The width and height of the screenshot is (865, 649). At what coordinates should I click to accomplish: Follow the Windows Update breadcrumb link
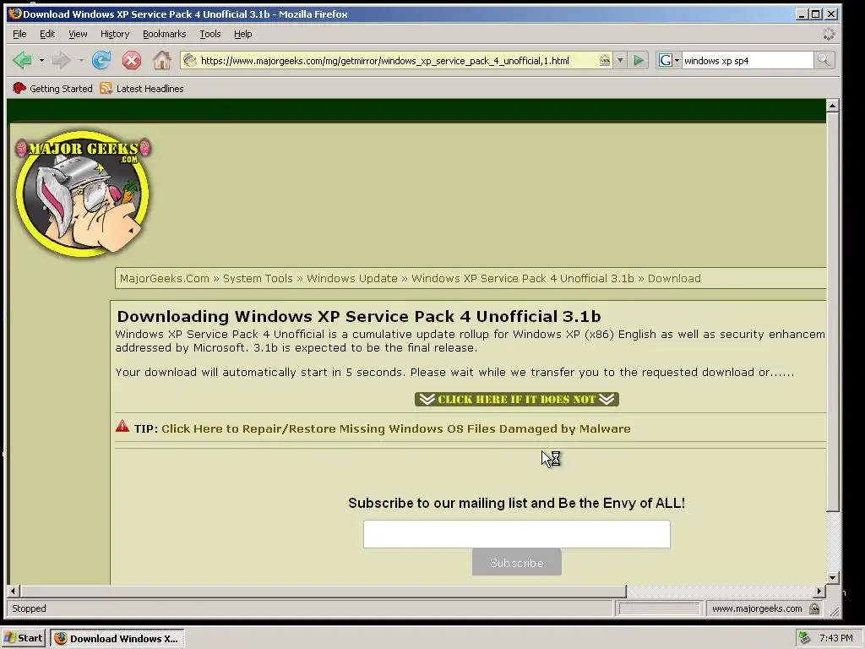352,279
